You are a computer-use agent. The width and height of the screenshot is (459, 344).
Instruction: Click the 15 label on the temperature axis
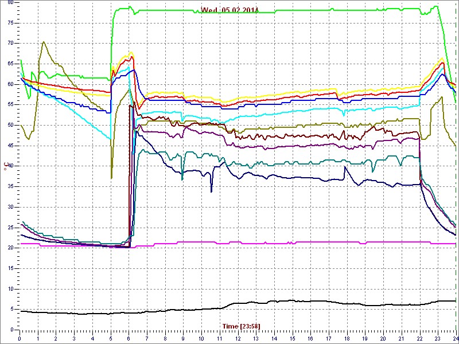pyautogui.click(x=11, y=269)
